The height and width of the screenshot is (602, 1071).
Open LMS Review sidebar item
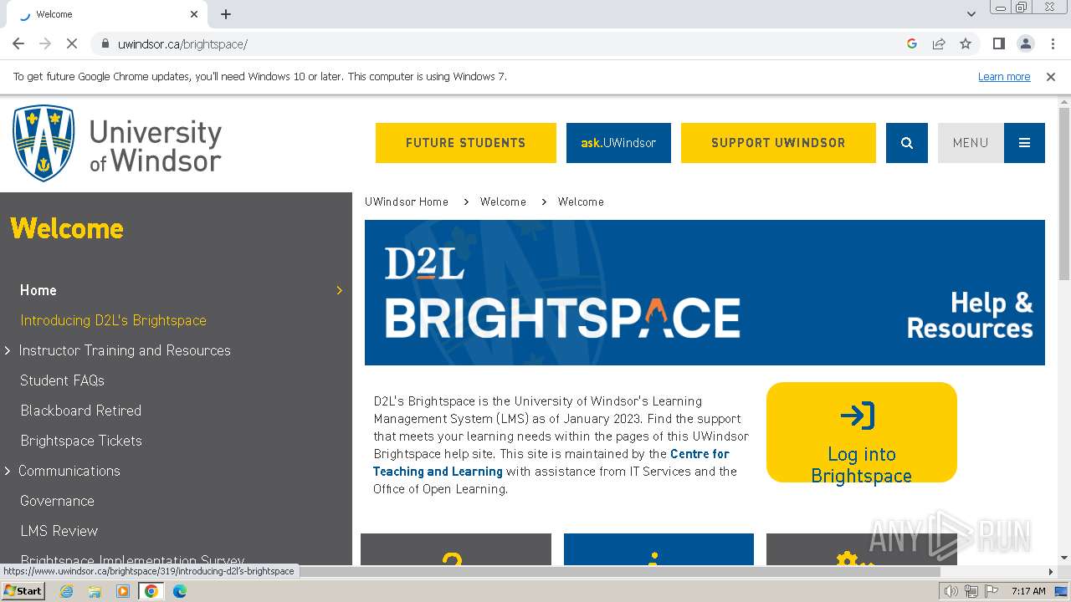click(x=59, y=531)
